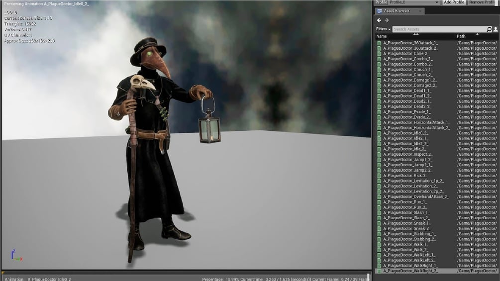
Task: Click the icon of A_PlagueDoctor_Combo_1_
Action: [x=379, y=59]
